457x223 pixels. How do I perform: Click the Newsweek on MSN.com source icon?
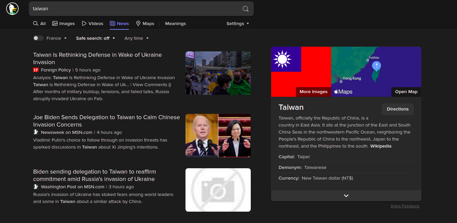pyautogui.click(x=36, y=133)
